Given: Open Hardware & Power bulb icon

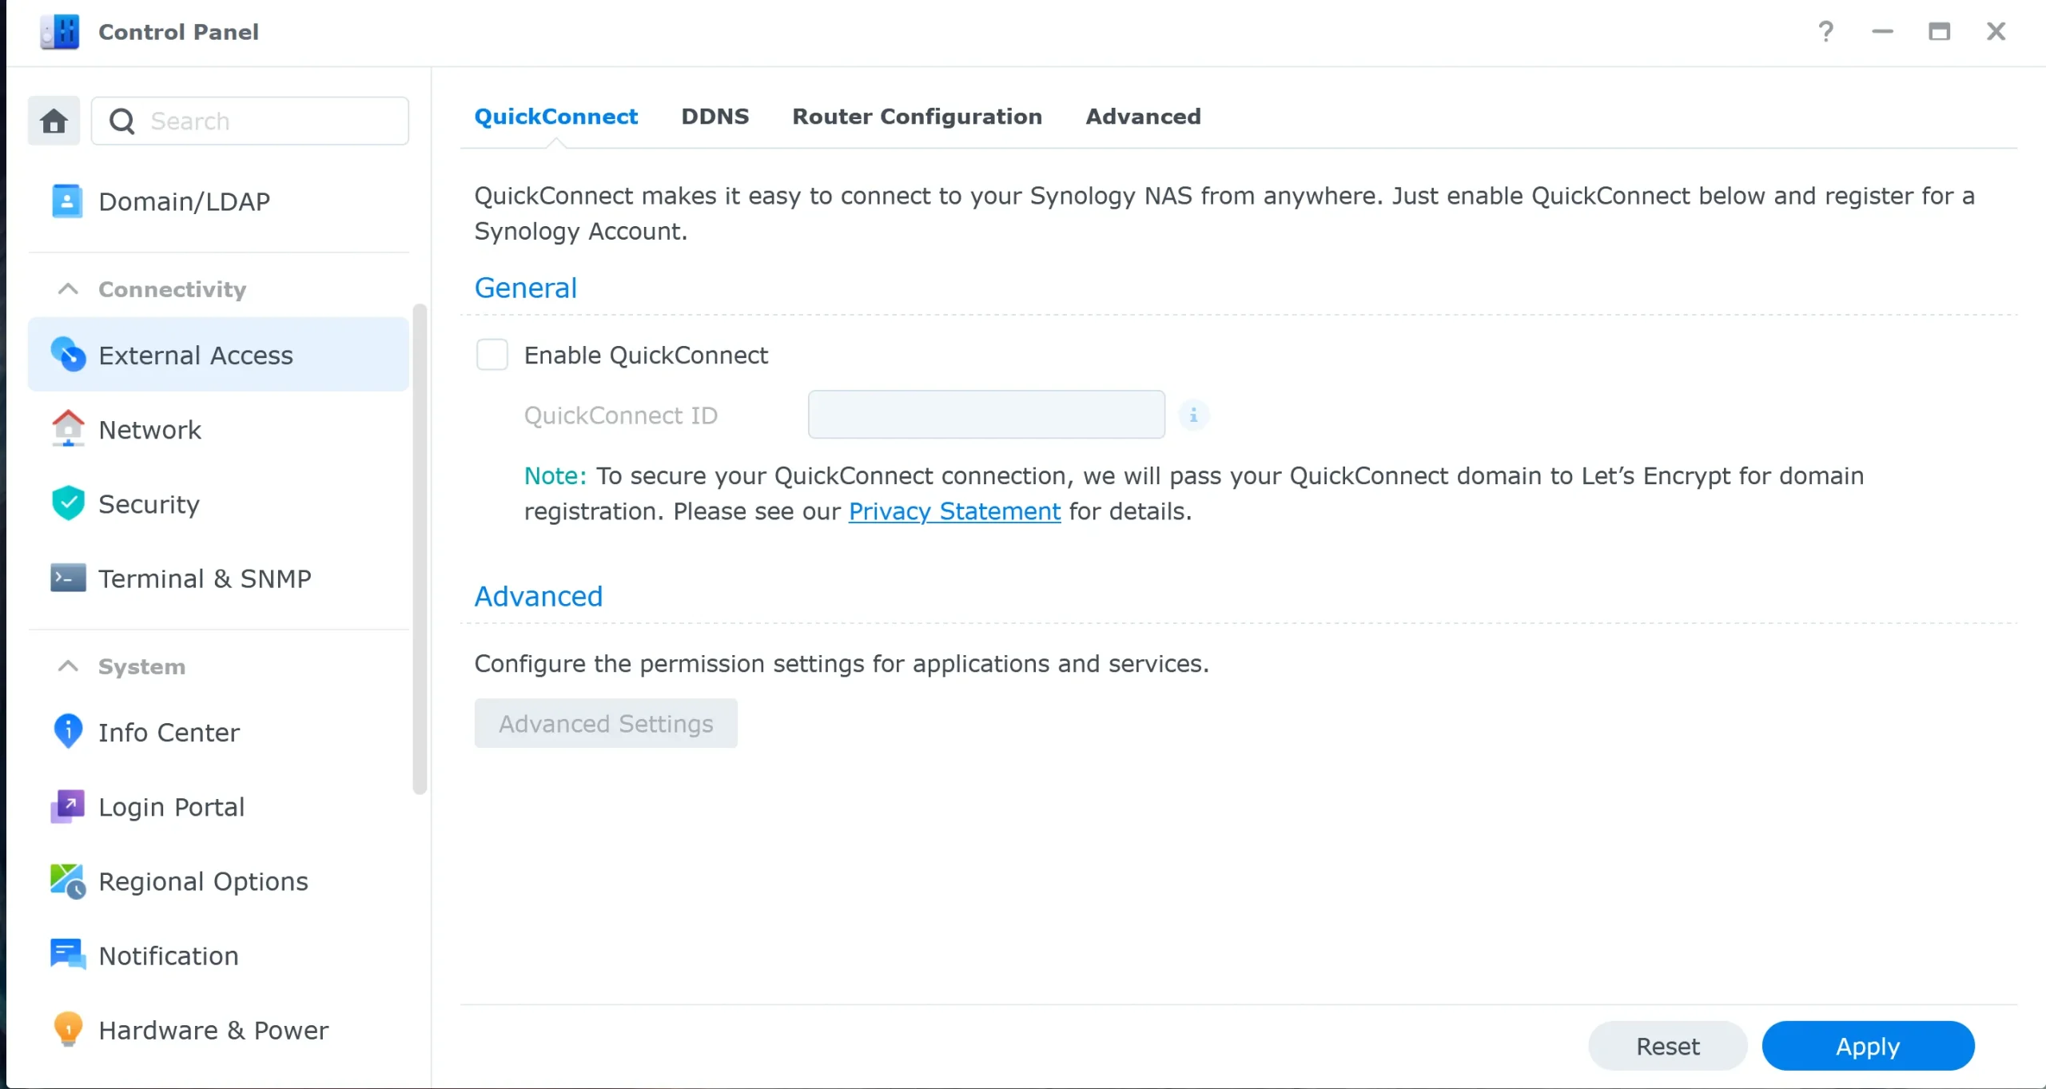Looking at the screenshot, I should pos(68,1029).
